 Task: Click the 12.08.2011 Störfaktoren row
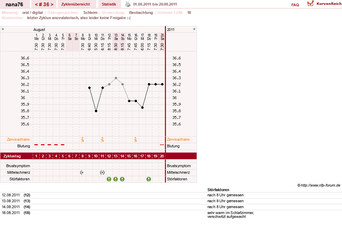coord(171,195)
